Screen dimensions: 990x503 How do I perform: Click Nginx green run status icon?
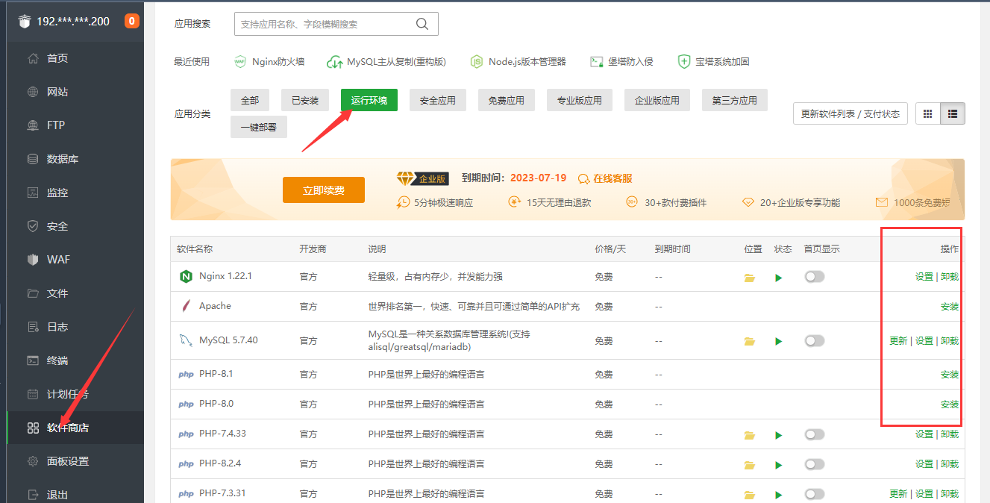(779, 278)
